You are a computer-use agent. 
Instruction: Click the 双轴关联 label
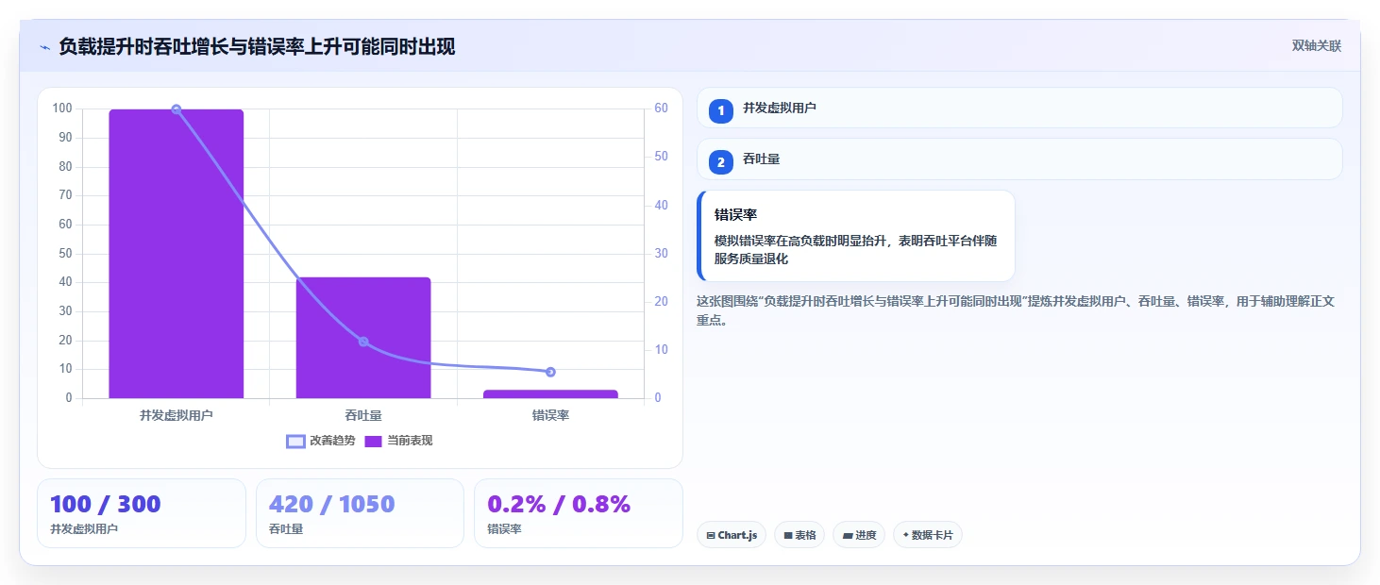click(x=1317, y=46)
